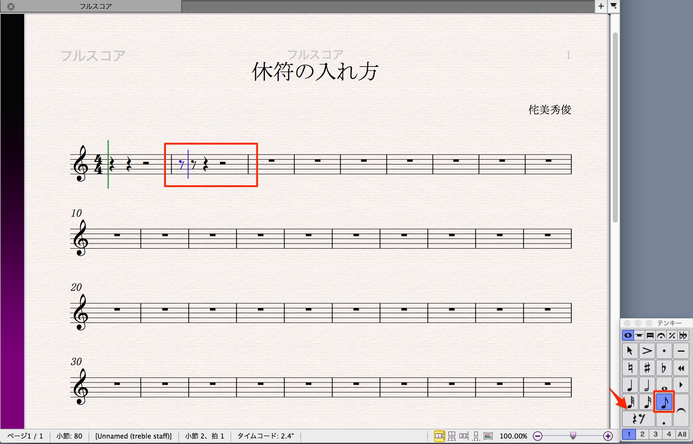Click the arrow pointer key on the keypad
This screenshot has height=444, width=693.
click(x=630, y=351)
